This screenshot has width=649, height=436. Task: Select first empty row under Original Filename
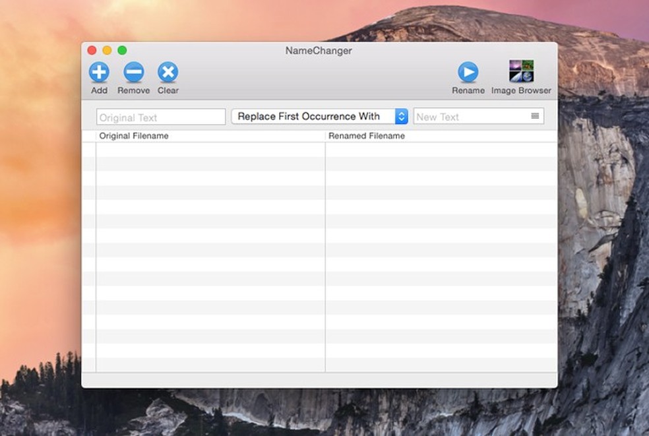(x=210, y=150)
